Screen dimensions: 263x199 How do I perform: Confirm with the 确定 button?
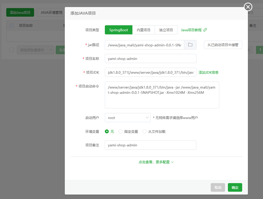pos(235,187)
